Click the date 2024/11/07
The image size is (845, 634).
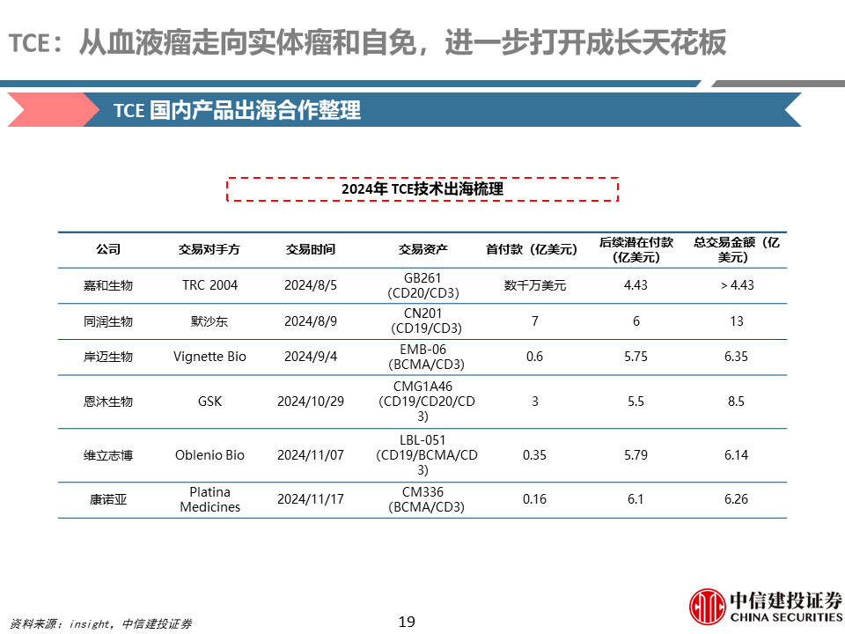coord(311,455)
